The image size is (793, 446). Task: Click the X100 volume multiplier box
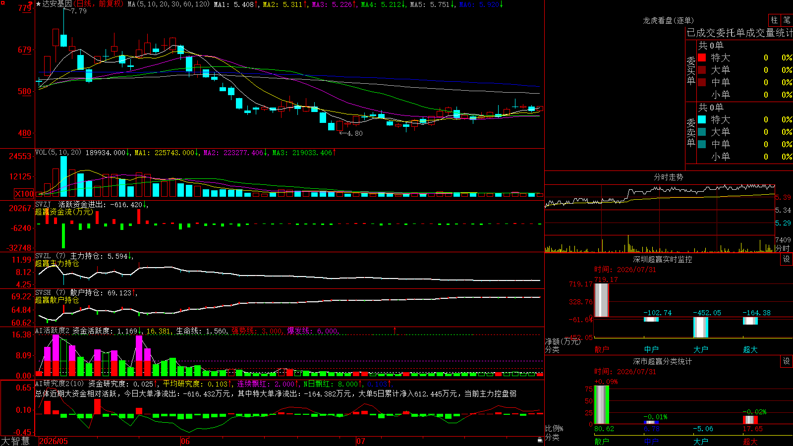pos(24,194)
